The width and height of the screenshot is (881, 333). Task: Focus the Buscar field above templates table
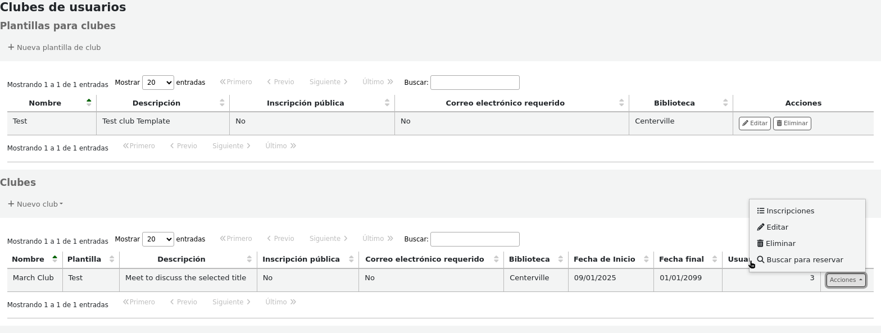pyautogui.click(x=475, y=83)
